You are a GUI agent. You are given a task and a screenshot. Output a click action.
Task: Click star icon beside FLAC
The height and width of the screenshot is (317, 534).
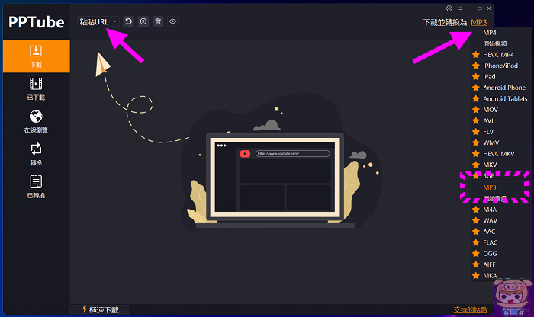(x=476, y=242)
